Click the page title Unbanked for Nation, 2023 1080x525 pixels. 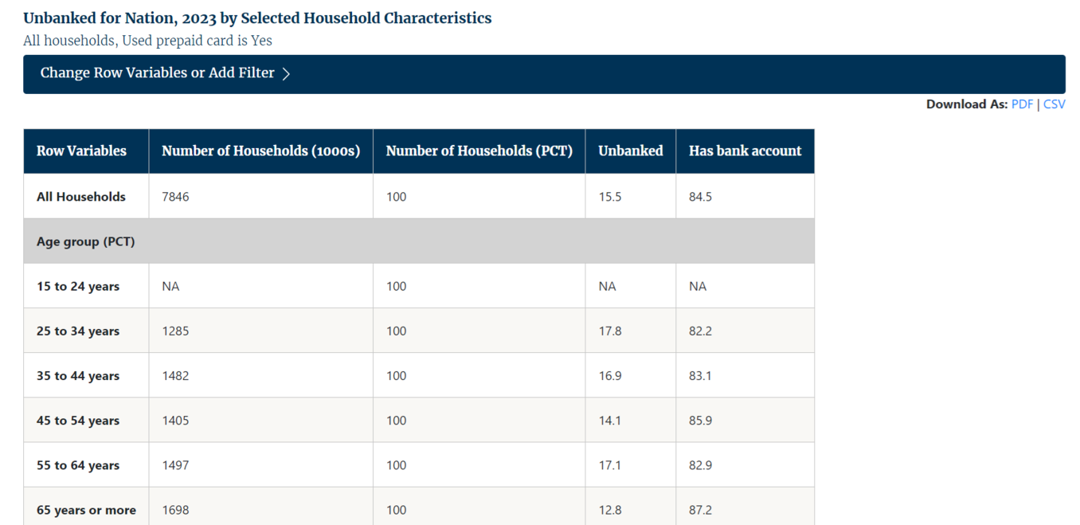(257, 18)
